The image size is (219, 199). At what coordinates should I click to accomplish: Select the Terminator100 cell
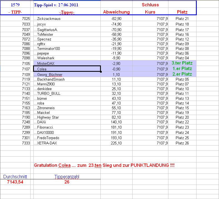(67, 49)
